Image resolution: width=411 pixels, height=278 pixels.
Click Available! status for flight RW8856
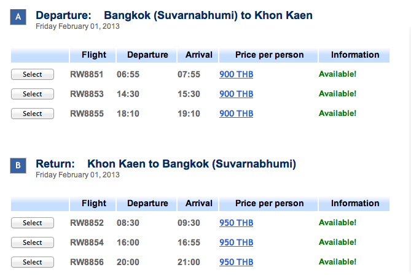(x=337, y=262)
